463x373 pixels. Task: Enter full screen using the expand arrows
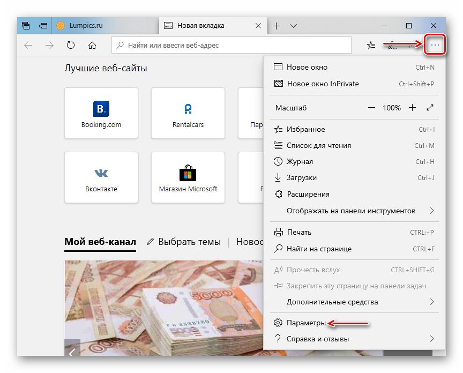[x=430, y=108]
